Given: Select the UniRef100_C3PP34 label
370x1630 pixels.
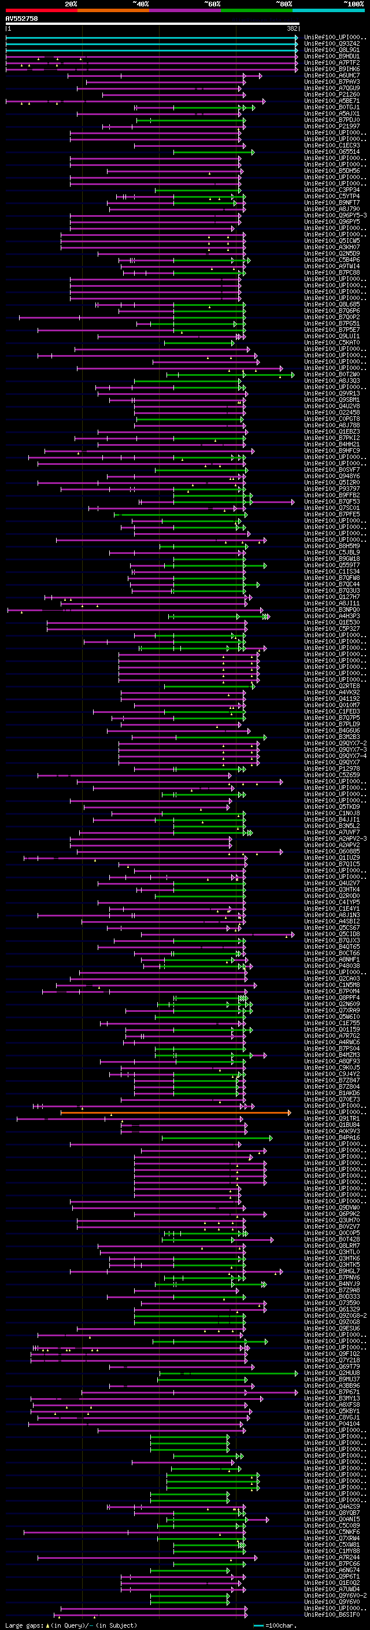Looking at the screenshot, I should click(332, 190).
